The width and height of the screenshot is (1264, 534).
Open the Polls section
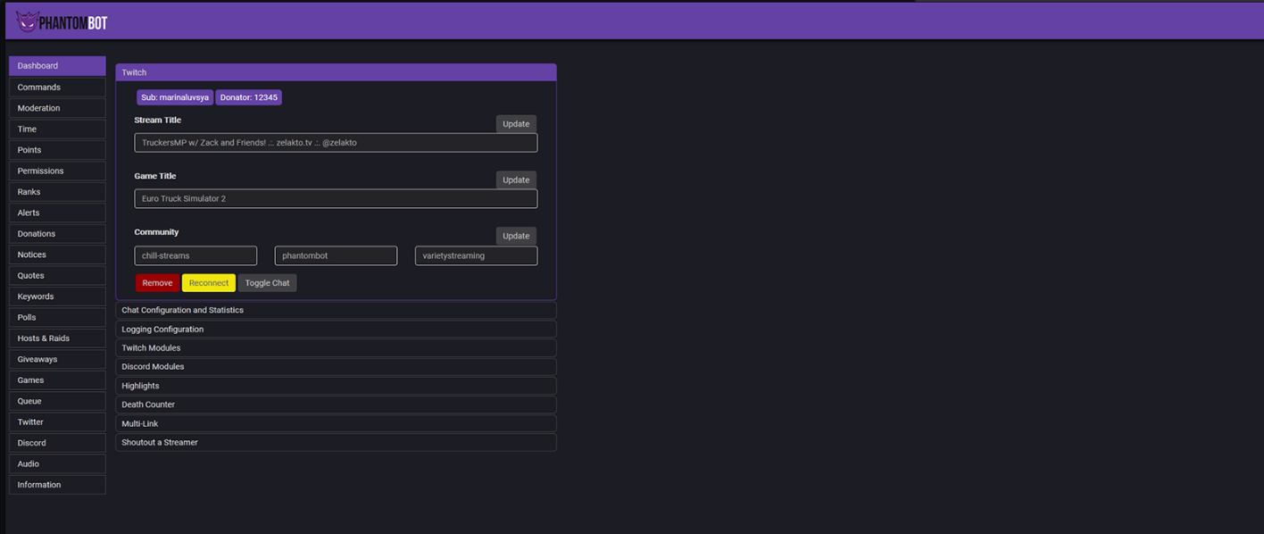[x=57, y=318]
